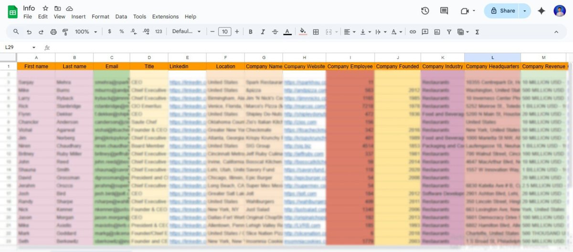Screen dimensions: 573x252
Task: Click the move to folder icon
Action: (57, 9)
